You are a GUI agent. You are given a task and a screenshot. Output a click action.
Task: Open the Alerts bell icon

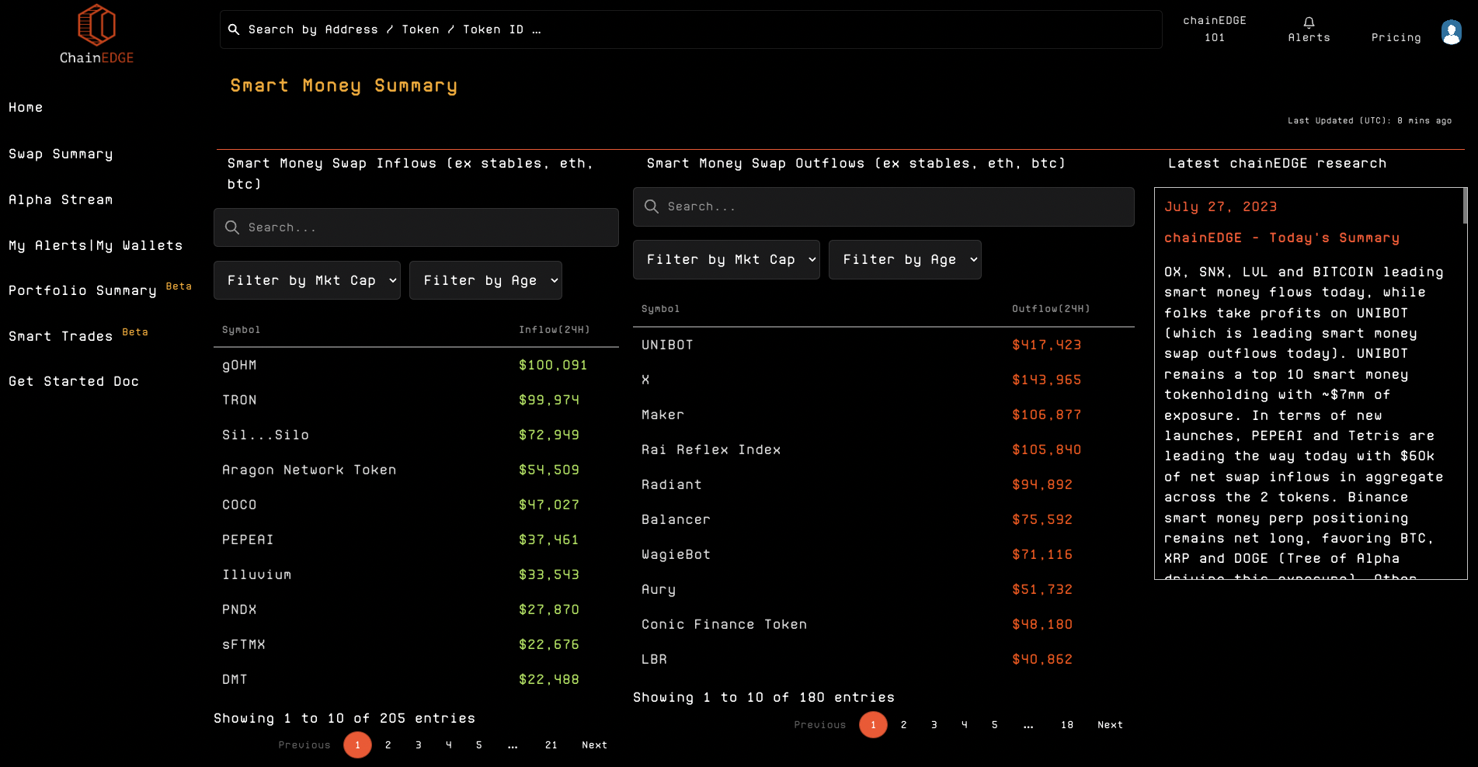click(x=1309, y=23)
